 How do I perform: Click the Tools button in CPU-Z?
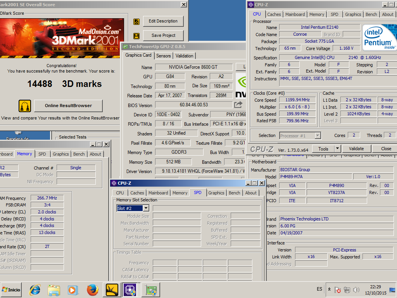(323, 149)
